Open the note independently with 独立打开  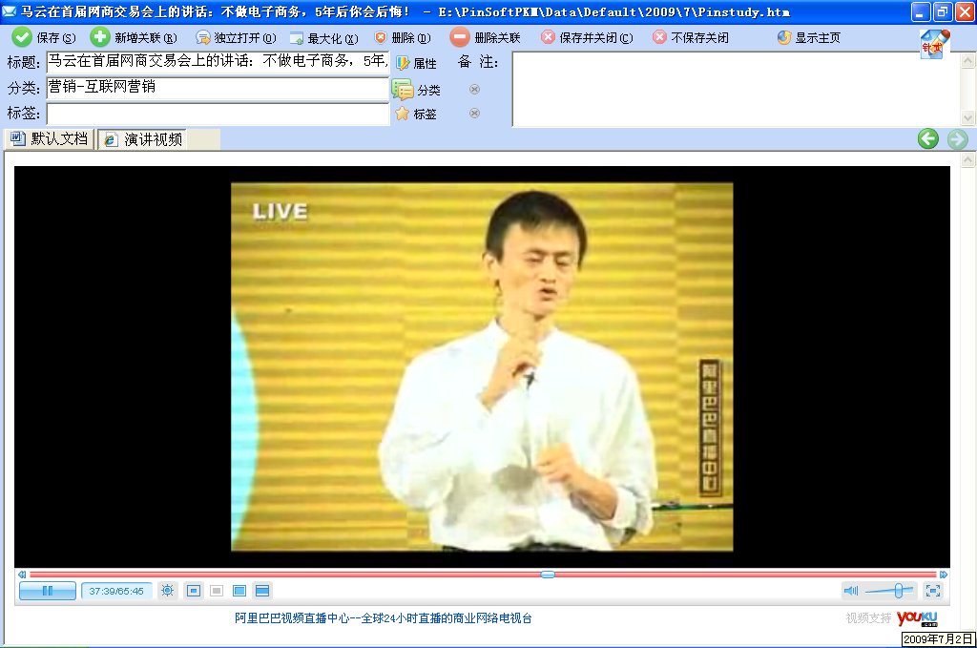click(x=236, y=38)
